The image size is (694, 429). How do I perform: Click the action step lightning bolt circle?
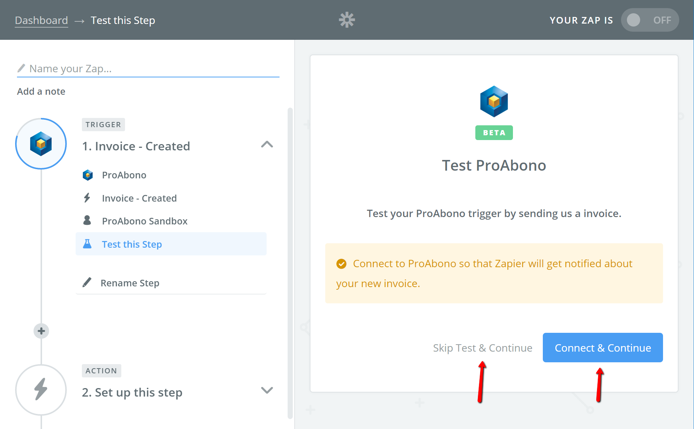click(41, 390)
